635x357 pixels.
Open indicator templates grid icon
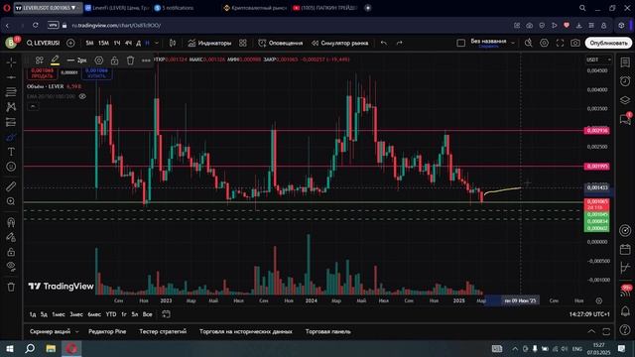(x=242, y=43)
